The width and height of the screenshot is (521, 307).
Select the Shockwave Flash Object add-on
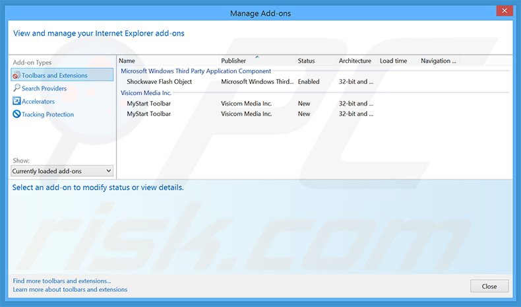click(159, 81)
